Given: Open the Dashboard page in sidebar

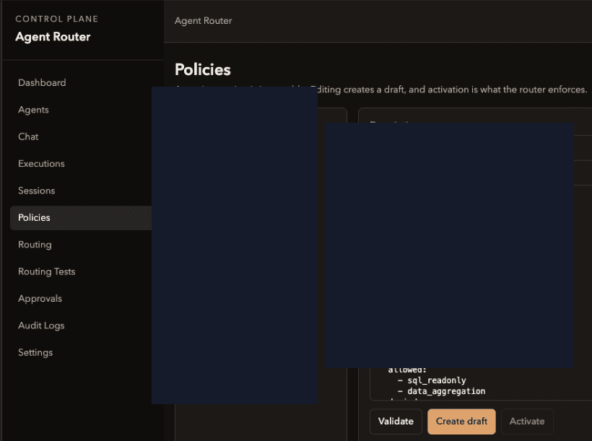Looking at the screenshot, I should 42,83.
